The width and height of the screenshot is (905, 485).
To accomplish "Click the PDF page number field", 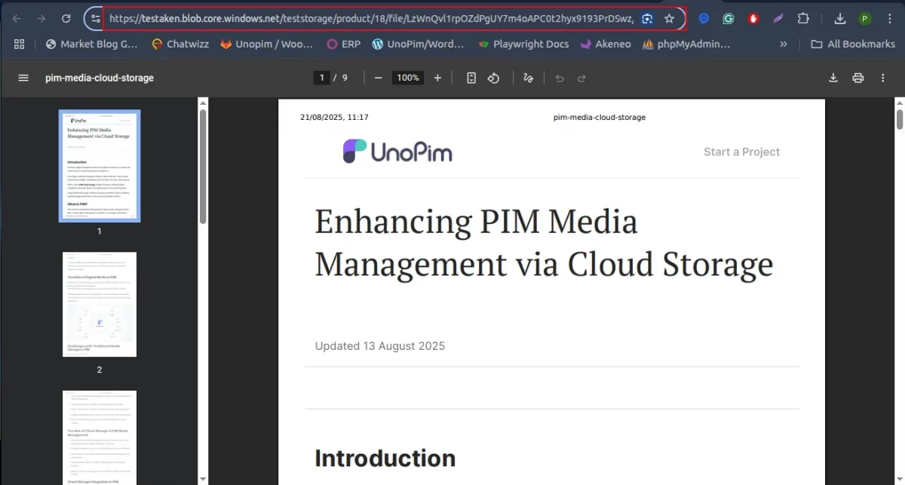I will pyautogui.click(x=322, y=78).
